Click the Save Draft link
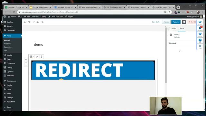 click(x=155, y=22)
